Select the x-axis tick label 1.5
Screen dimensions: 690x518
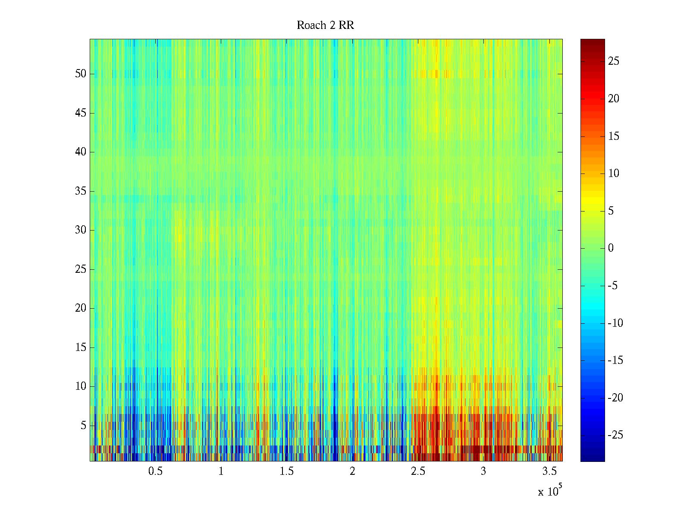pyautogui.click(x=287, y=471)
